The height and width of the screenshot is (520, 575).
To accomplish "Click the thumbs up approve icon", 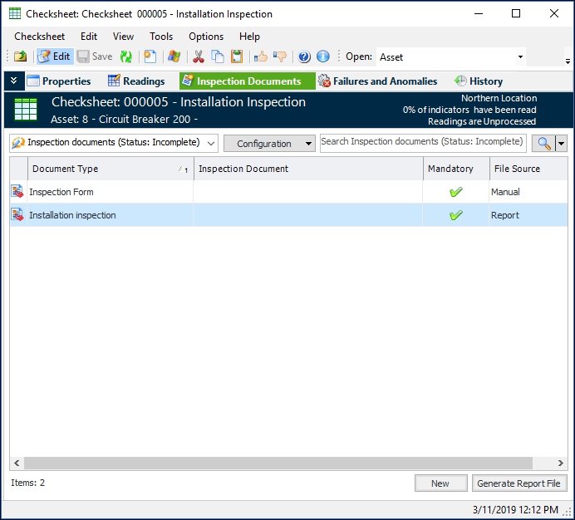I will [x=261, y=56].
